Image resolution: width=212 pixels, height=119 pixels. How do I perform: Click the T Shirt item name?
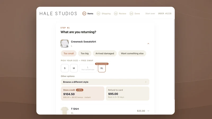coord(75,109)
